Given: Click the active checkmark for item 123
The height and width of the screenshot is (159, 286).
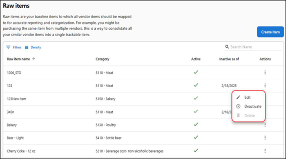Looking at the screenshot, I should tap(196, 85).
